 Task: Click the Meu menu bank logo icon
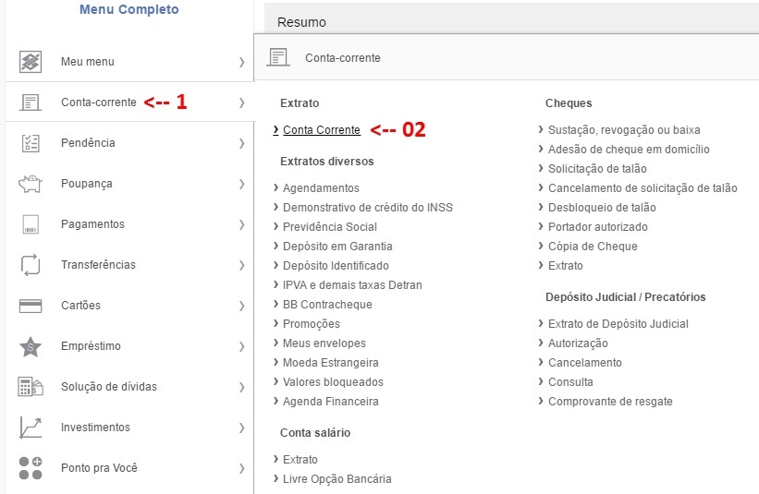[x=31, y=62]
